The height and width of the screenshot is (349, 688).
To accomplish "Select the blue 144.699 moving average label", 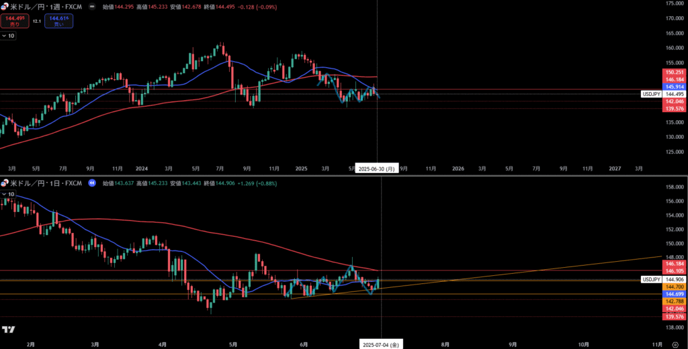I will pos(673,293).
